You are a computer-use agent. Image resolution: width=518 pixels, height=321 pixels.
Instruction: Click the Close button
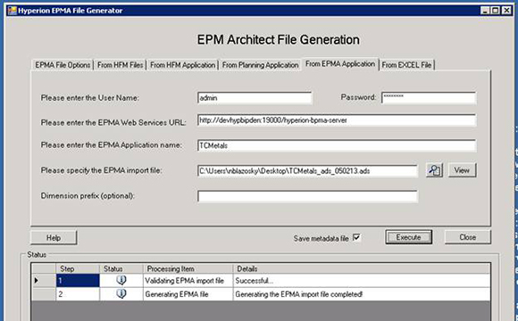468,237
